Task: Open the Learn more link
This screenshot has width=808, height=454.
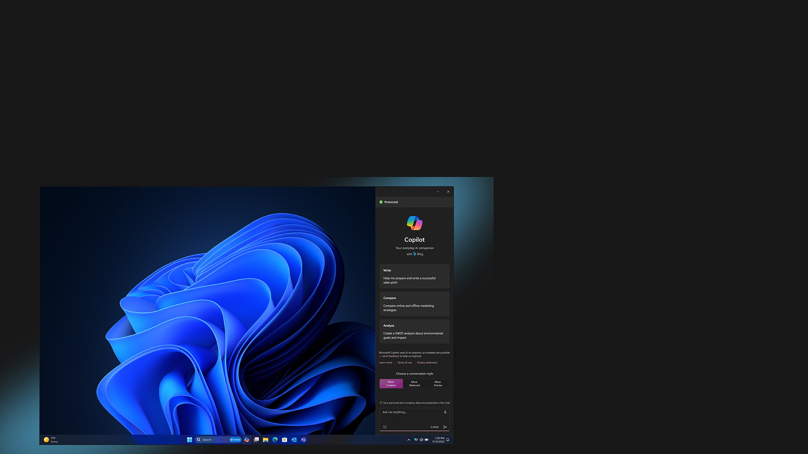Action: 385,362
